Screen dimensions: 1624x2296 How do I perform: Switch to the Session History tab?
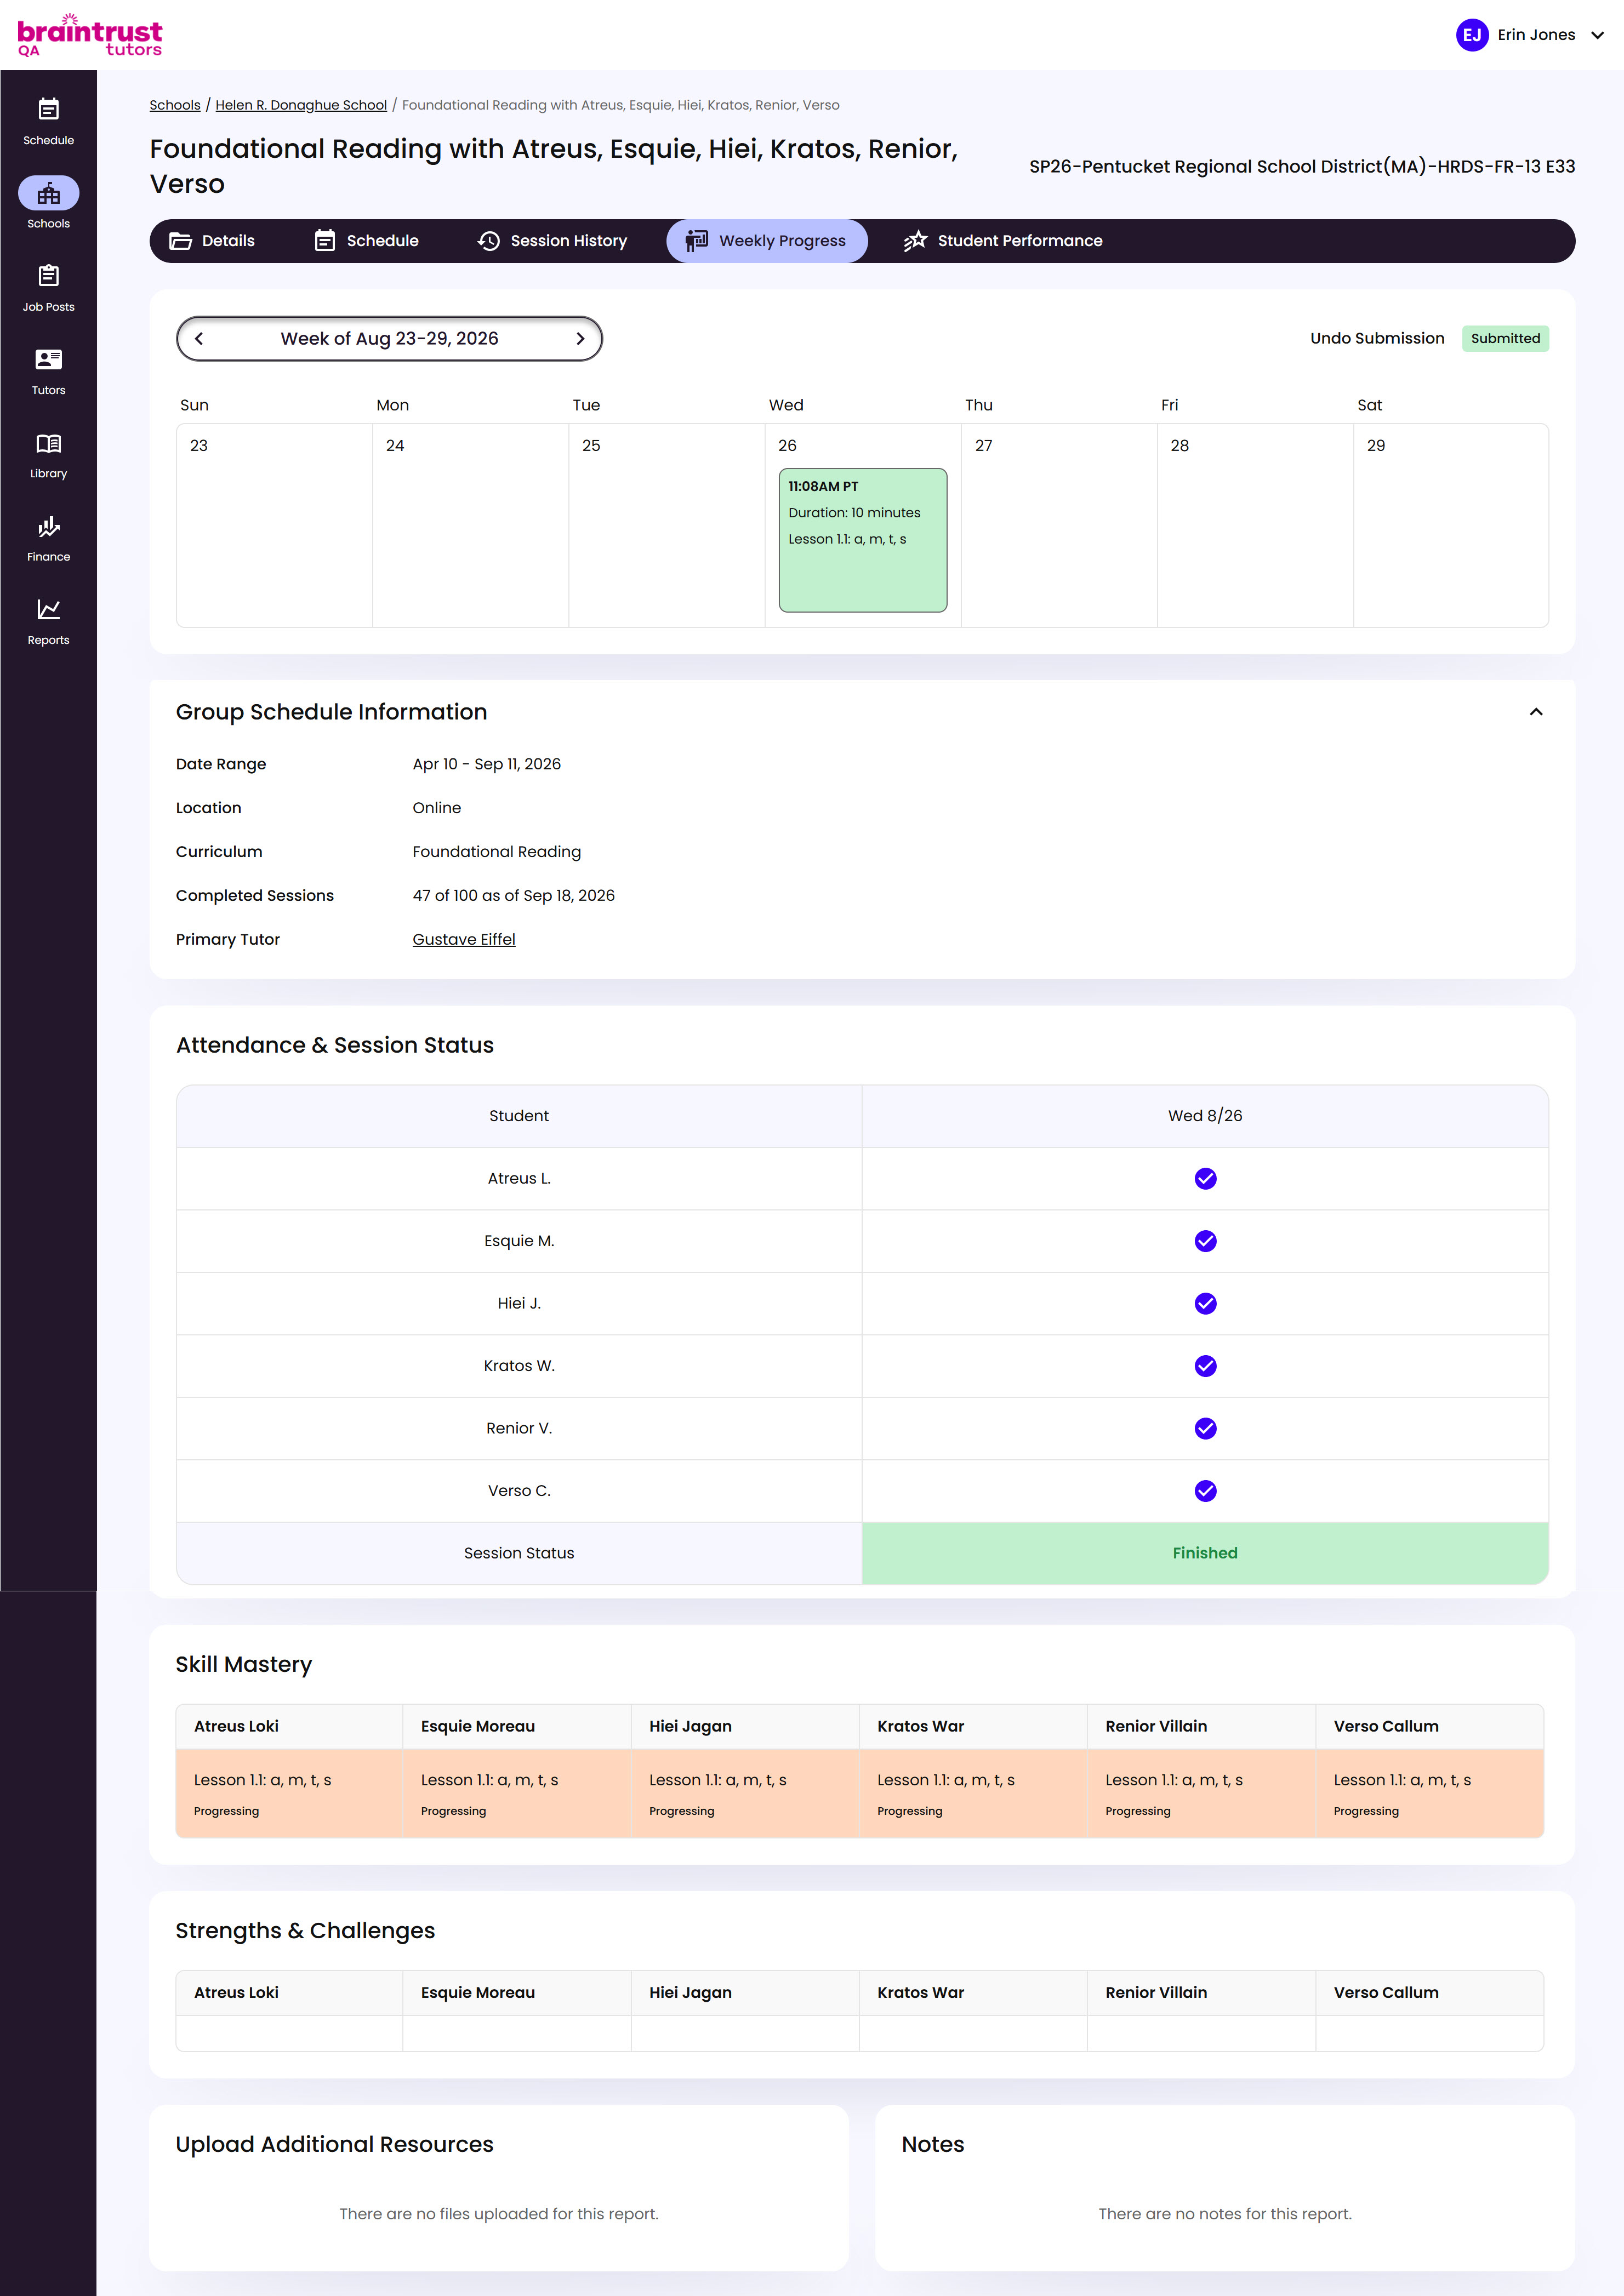pyautogui.click(x=552, y=241)
